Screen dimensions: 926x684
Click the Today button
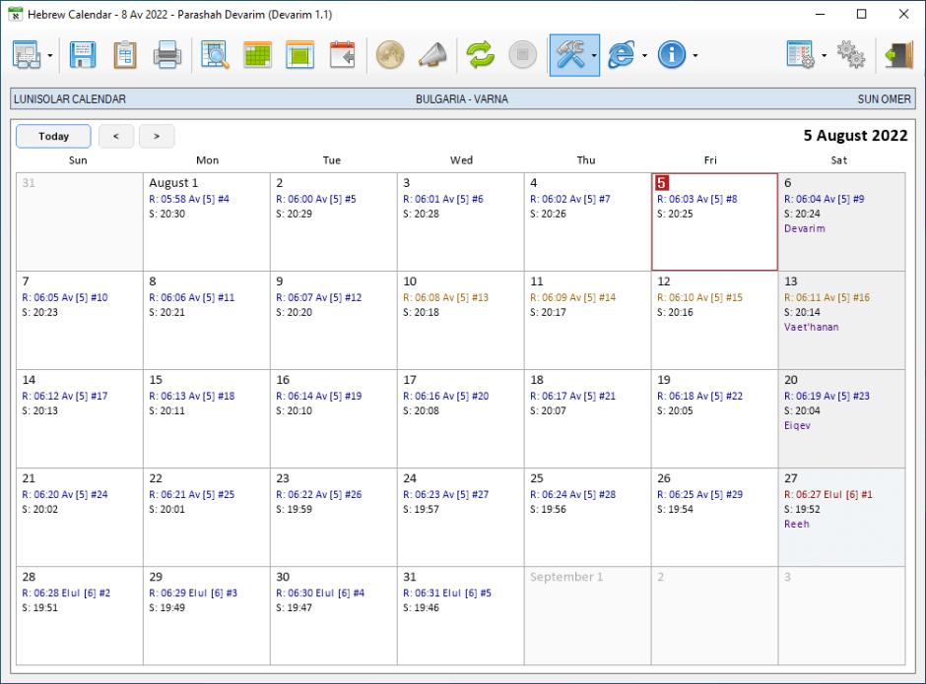click(x=53, y=137)
